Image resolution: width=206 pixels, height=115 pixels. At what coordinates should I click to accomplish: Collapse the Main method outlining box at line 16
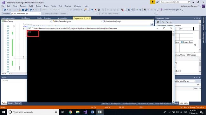click(14, 26)
